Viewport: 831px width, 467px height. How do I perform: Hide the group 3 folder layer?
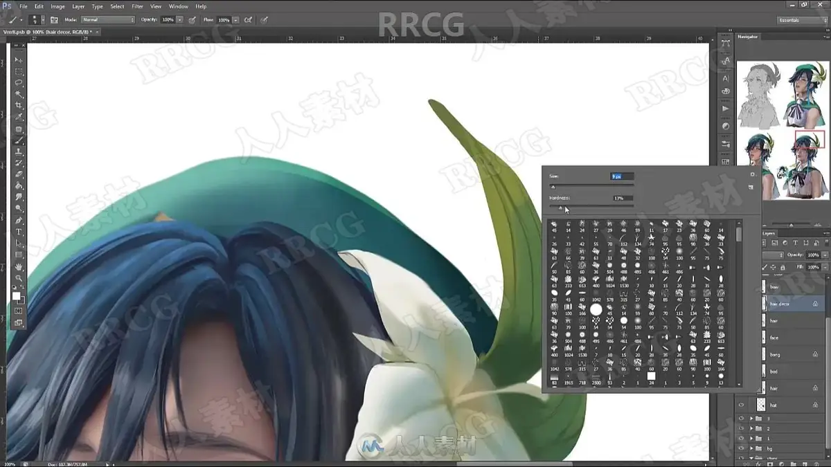[x=741, y=419]
